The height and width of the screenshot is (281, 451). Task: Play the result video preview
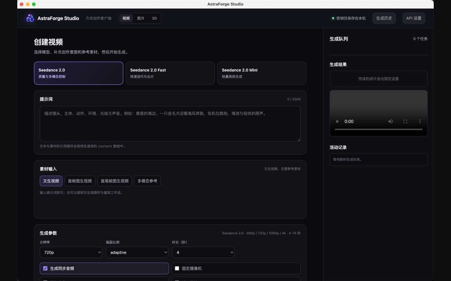click(338, 122)
